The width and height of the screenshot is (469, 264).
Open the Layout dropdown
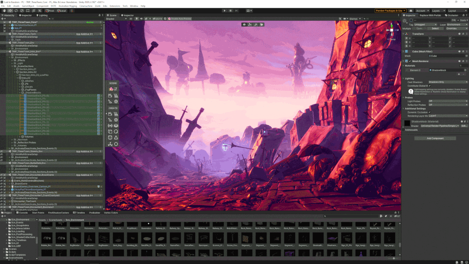coord(457,11)
